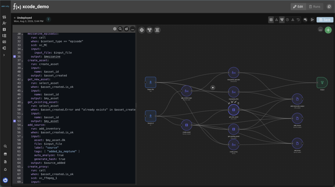335x187 pixels.
Task: Select the $input_file input node
Action: click(x=150, y=82)
